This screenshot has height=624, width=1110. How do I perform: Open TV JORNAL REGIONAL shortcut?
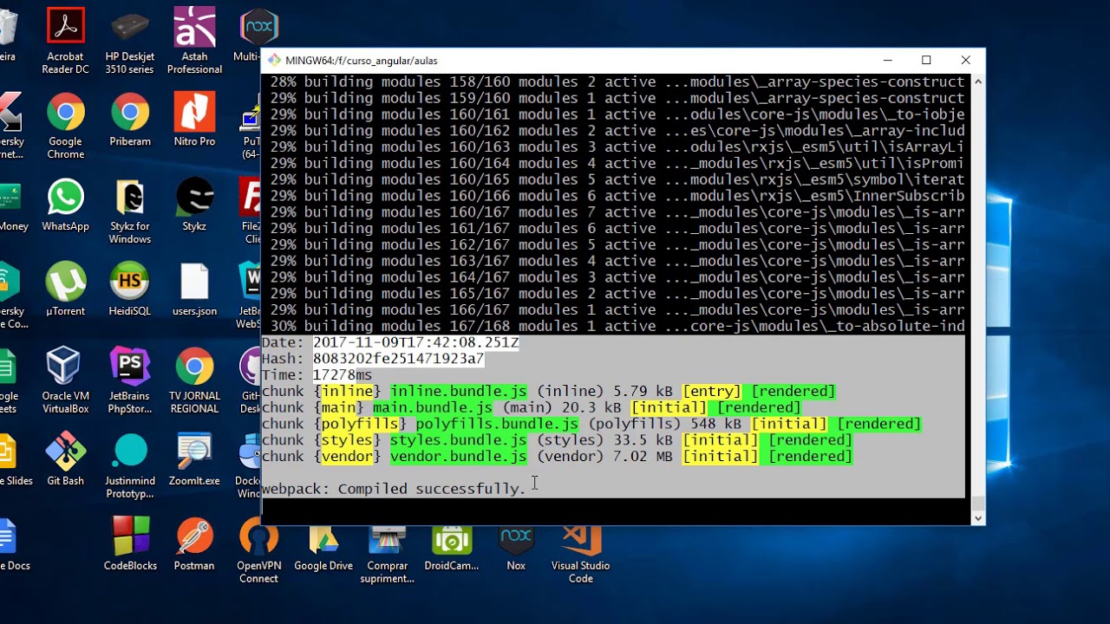click(x=194, y=381)
